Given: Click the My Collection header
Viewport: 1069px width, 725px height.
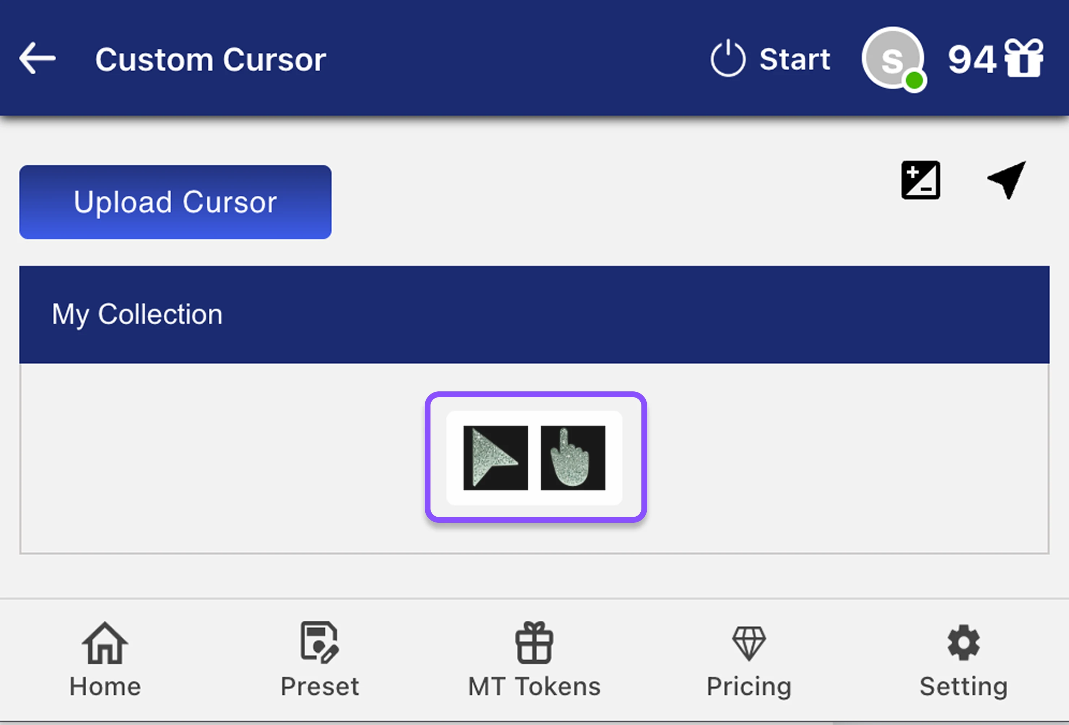Looking at the screenshot, I should click(137, 314).
